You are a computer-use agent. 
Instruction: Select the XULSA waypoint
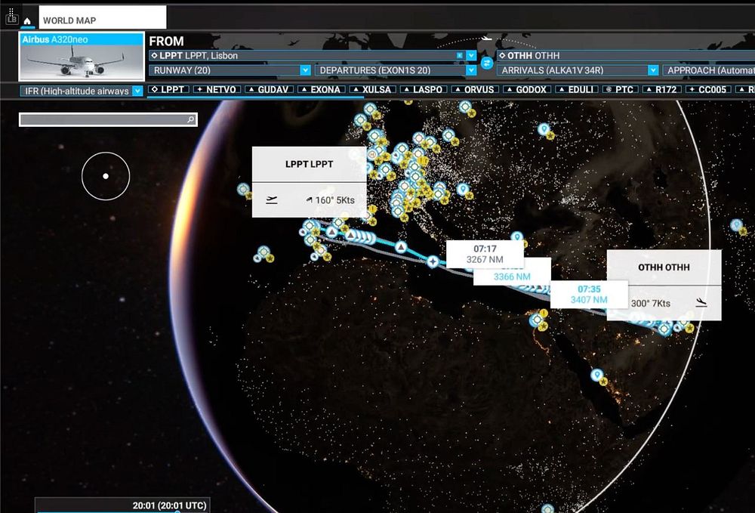click(372, 89)
